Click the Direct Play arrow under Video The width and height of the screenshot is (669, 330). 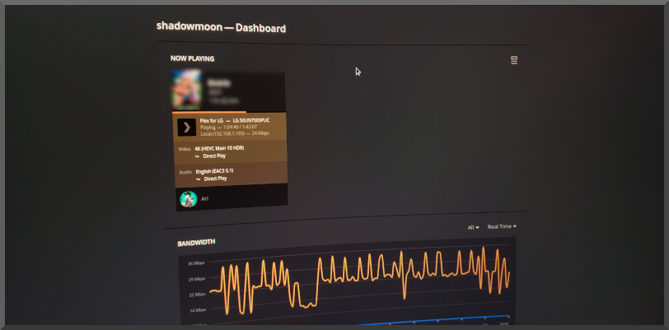(198, 156)
